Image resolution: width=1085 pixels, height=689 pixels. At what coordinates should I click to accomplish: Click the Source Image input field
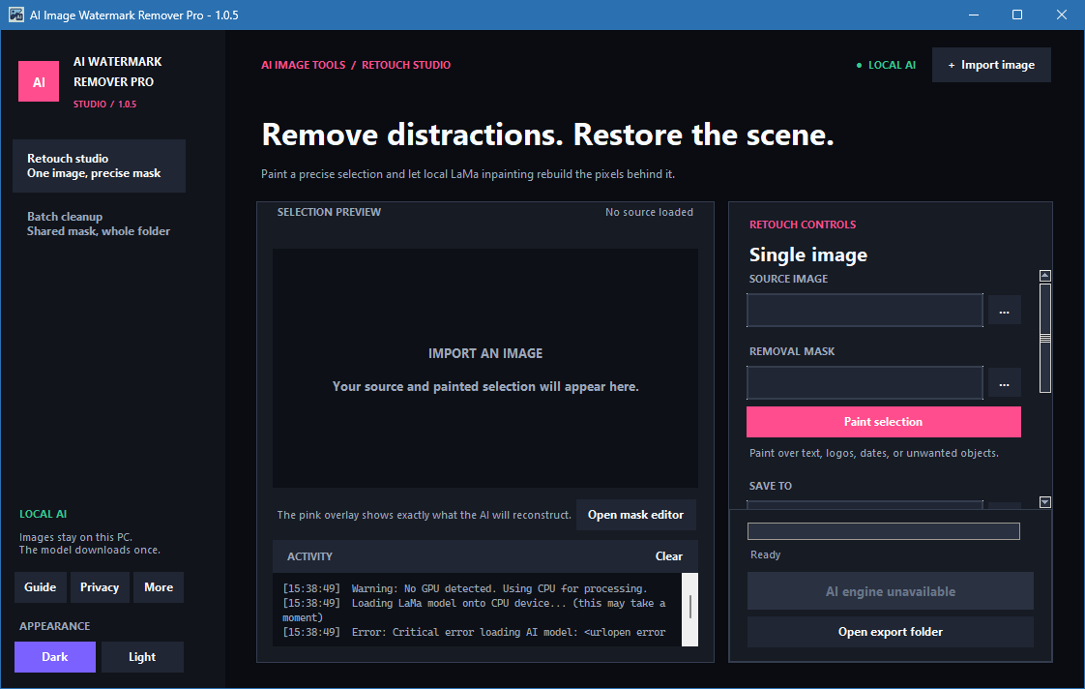coord(865,311)
